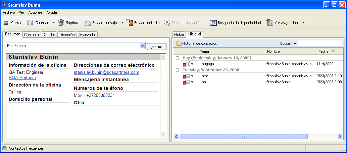Delete contact via Suprimir trash icon
The height and width of the screenshot is (153, 347).
click(x=61, y=23)
